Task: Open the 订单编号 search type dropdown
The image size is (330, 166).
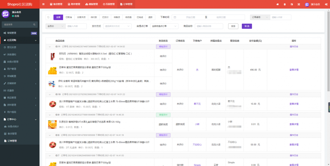Action: pos(260,17)
